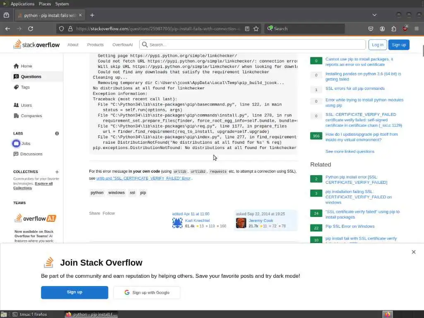Click the uBlock extension icon
Image resolution: width=424 pixels, height=318 pixels.
point(405,29)
